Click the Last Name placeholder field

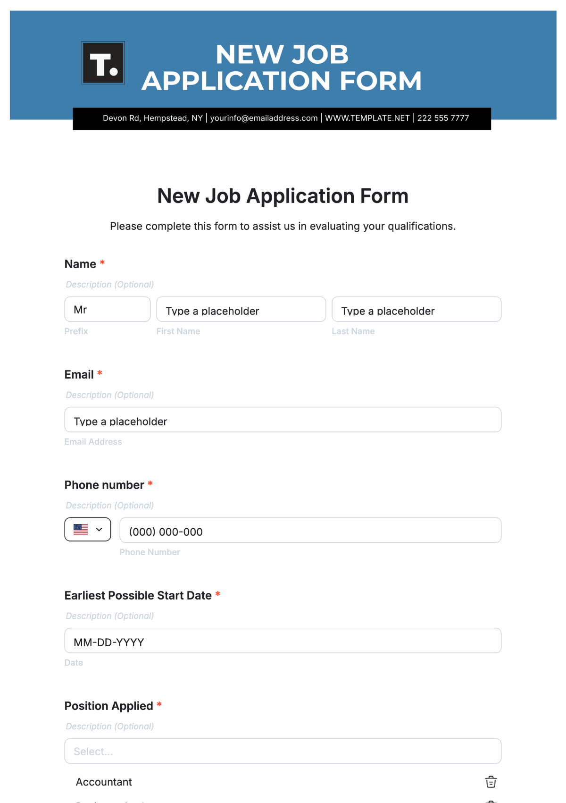tap(416, 310)
